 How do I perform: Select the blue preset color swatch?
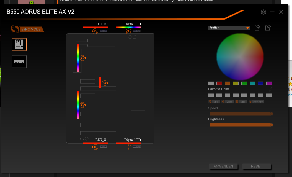pyautogui.click(x=261, y=83)
